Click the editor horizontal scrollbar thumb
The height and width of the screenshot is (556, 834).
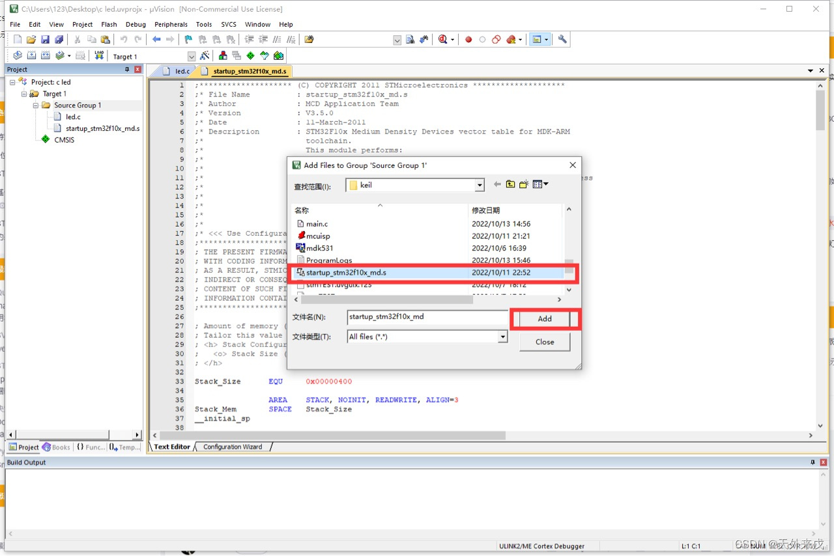point(333,435)
